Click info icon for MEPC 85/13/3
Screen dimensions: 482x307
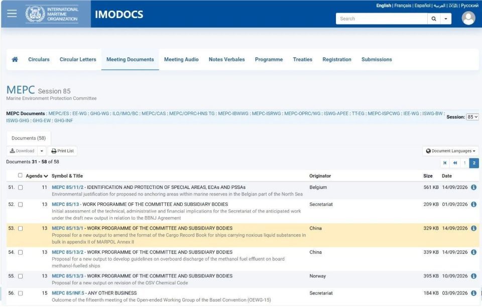pyautogui.click(x=473, y=276)
